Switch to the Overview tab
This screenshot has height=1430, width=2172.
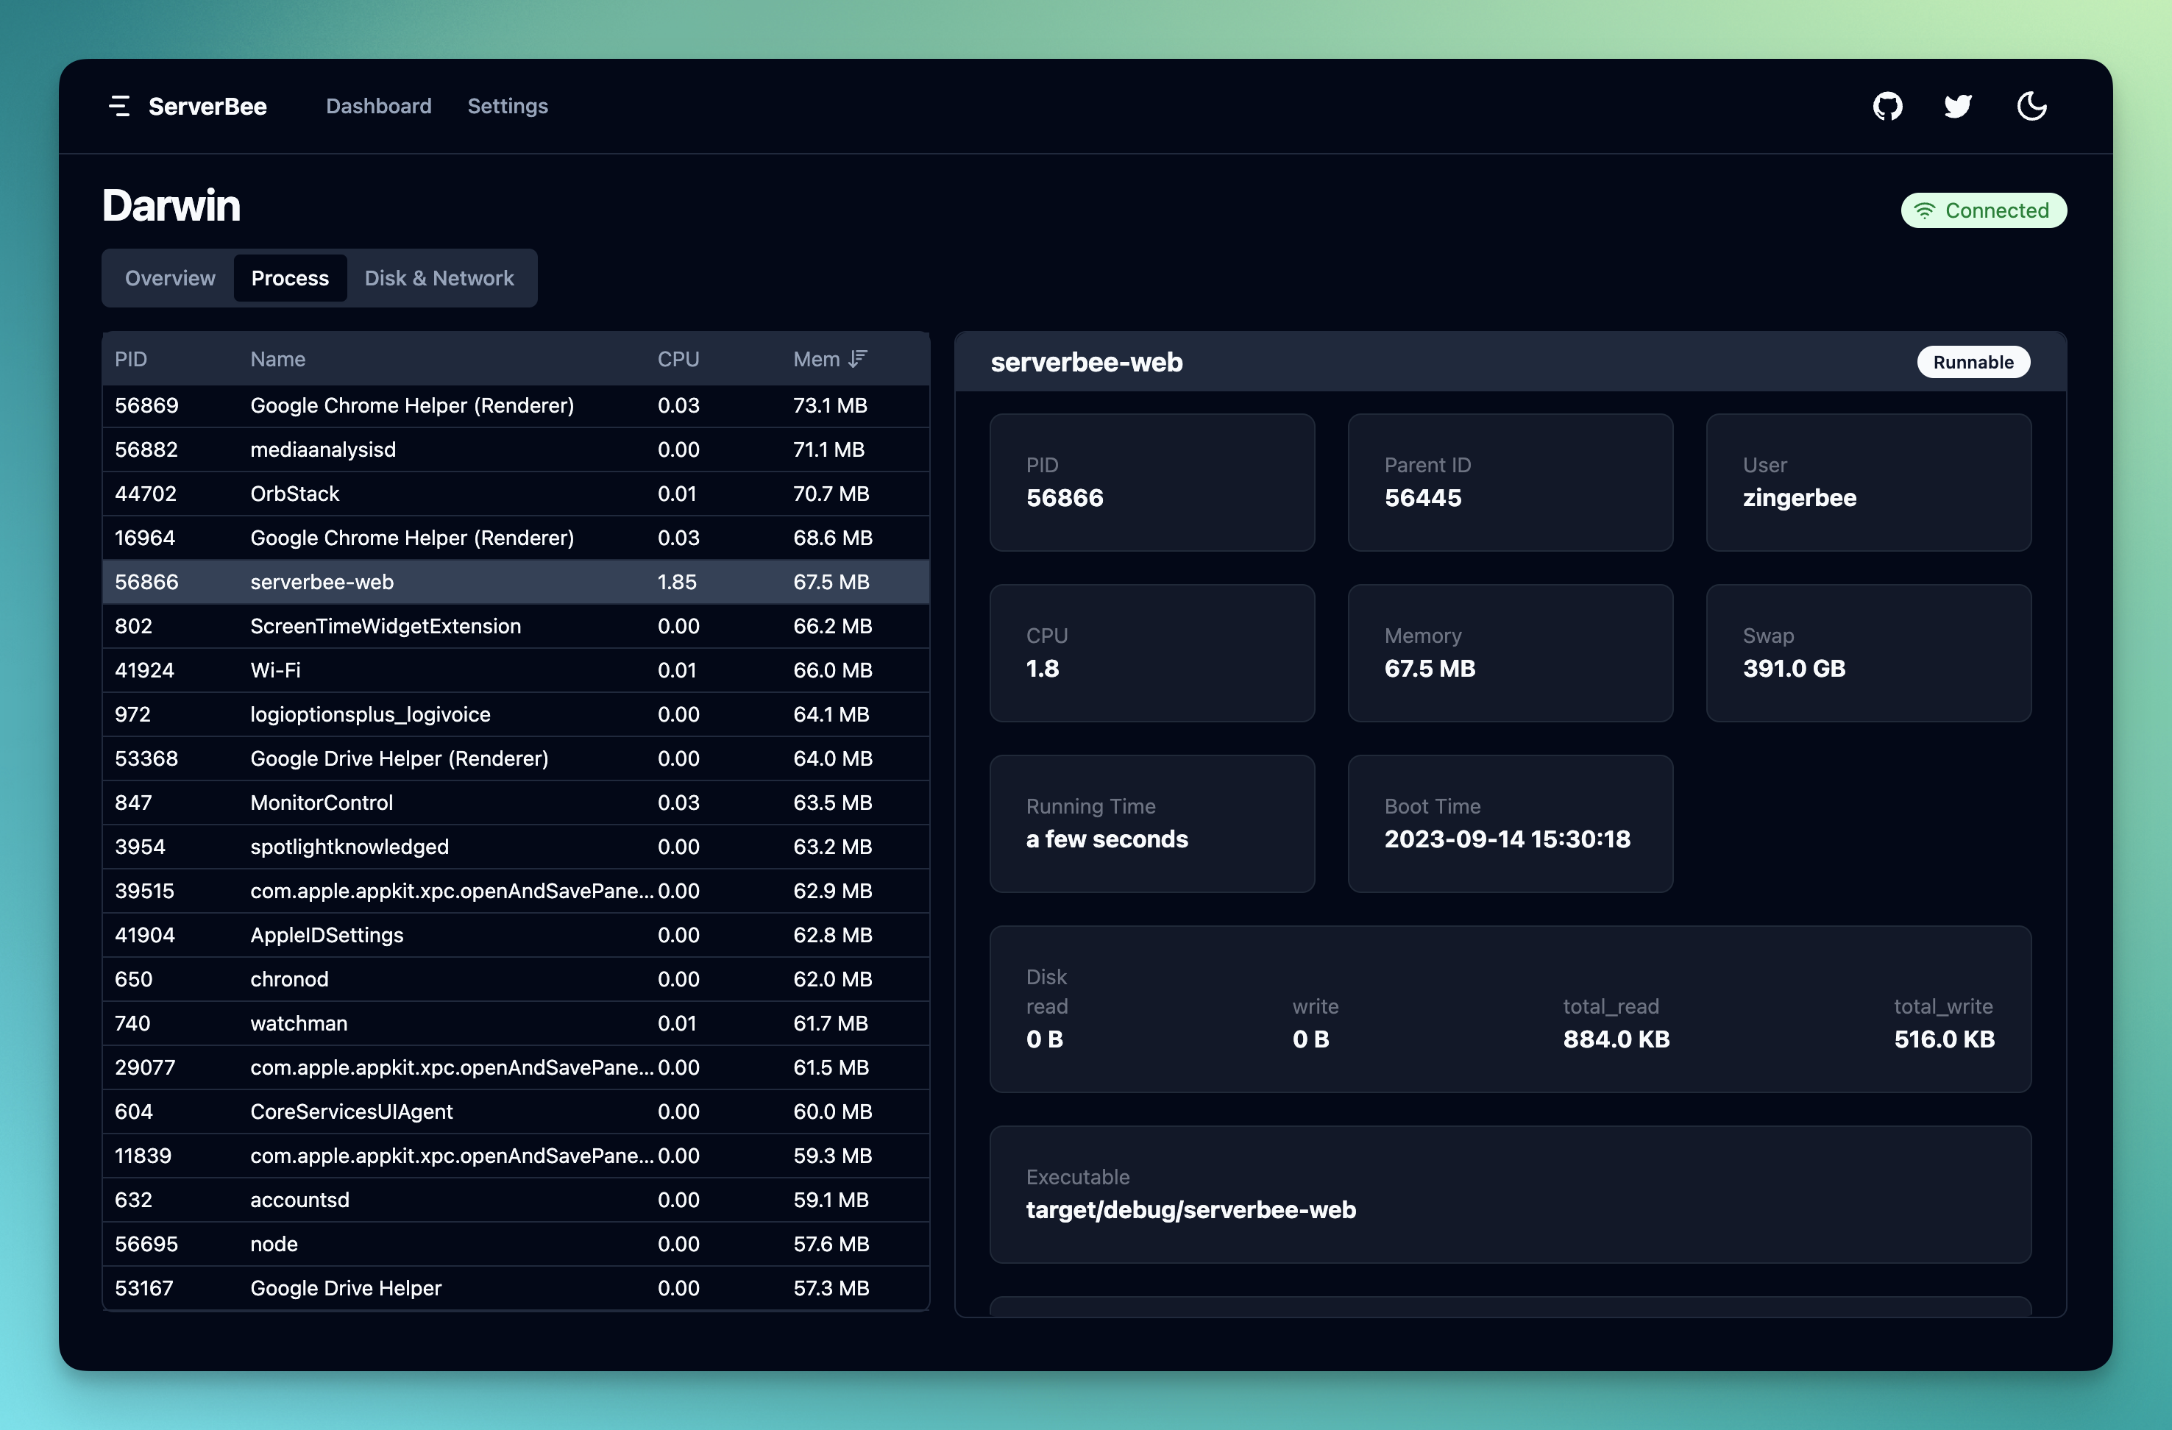point(170,278)
